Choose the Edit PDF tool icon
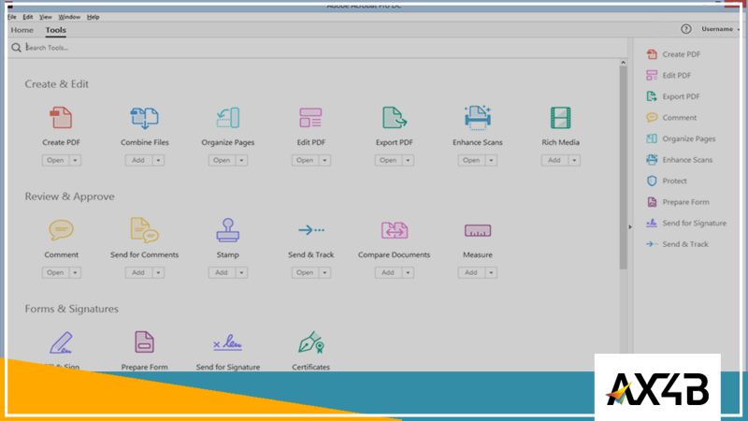 pos(310,118)
